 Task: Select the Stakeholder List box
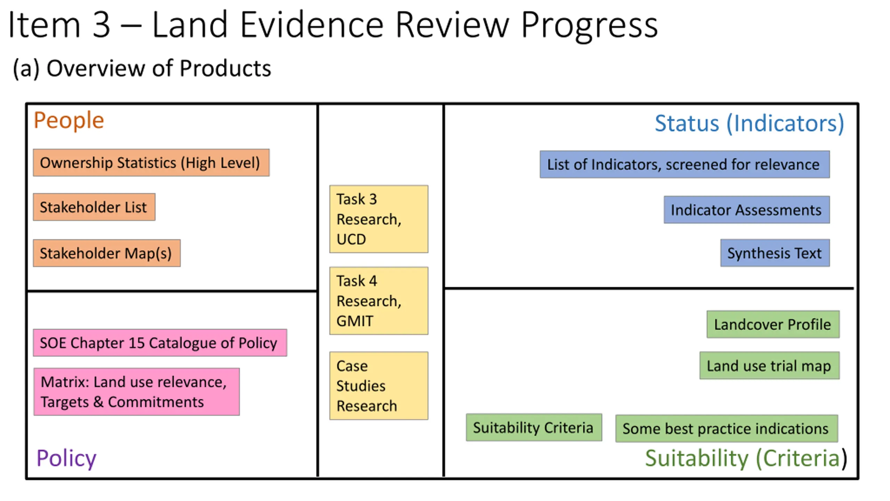click(94, 207)
